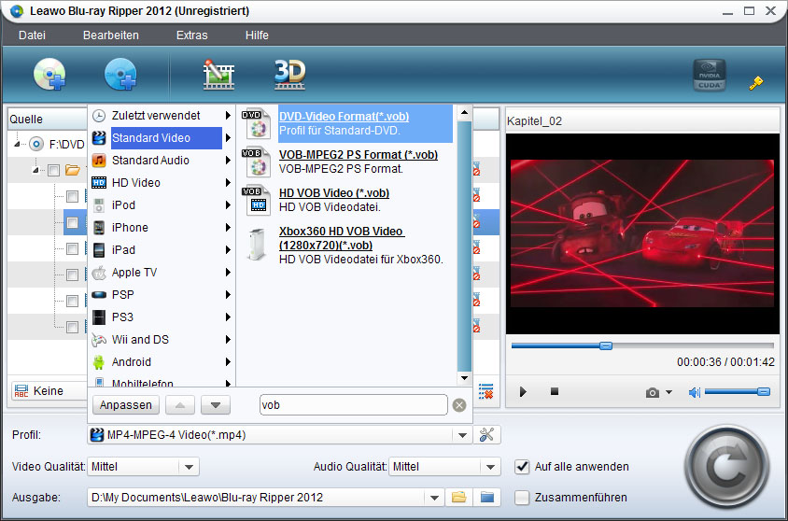Open the Profil dropdown arrow
The width and height of the screenshot is (788, 521).
point(462,435)
